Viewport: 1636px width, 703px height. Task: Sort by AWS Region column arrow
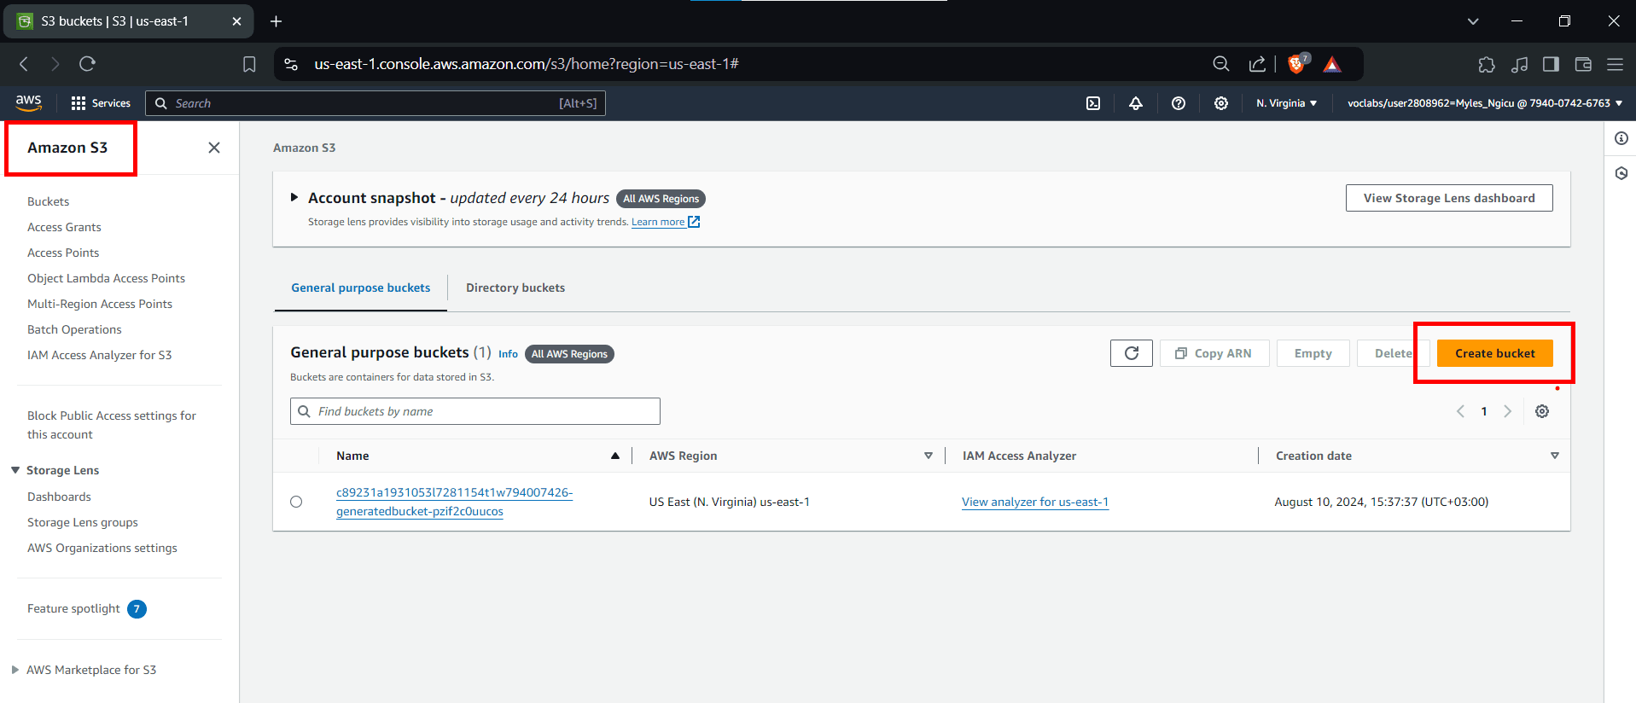click(929, 456)
